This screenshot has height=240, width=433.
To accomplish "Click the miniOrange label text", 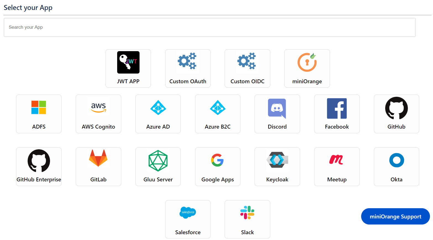I will (307, 82).
